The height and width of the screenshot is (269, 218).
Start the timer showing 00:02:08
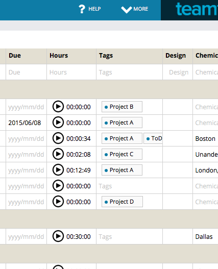point(58,154)
